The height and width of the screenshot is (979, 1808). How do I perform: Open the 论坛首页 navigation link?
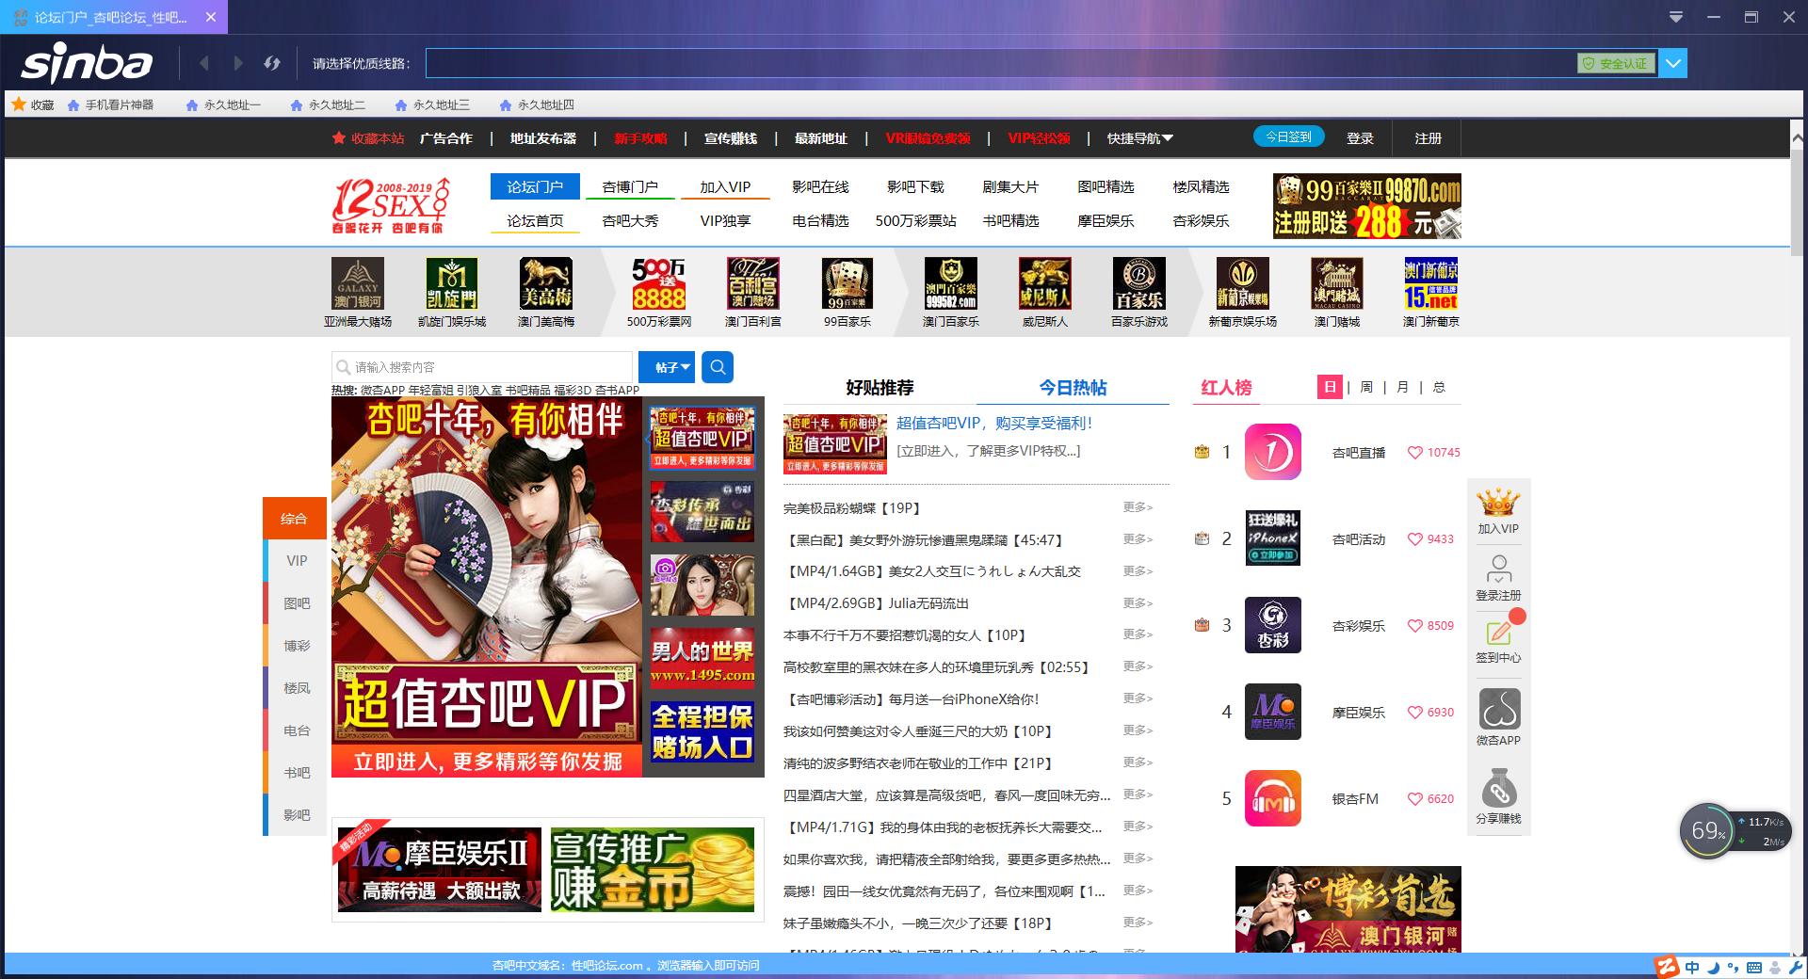(535, 220)
